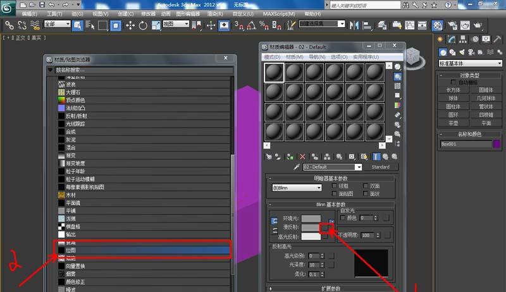This screenshot has width=506, height=292.
Task: Open the MAXScript(M) menu
Action: [x=279, y=14]
